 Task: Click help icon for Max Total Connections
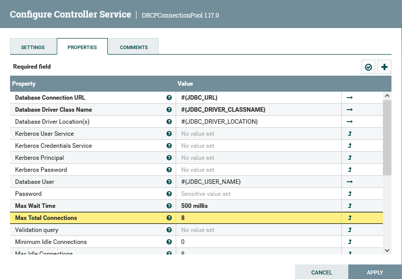pos(169,218)
